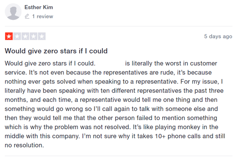The width and height of the screenshot is (237, 160).
Task: Open reviewer name Esther Kim
Action: coord(39,7)
